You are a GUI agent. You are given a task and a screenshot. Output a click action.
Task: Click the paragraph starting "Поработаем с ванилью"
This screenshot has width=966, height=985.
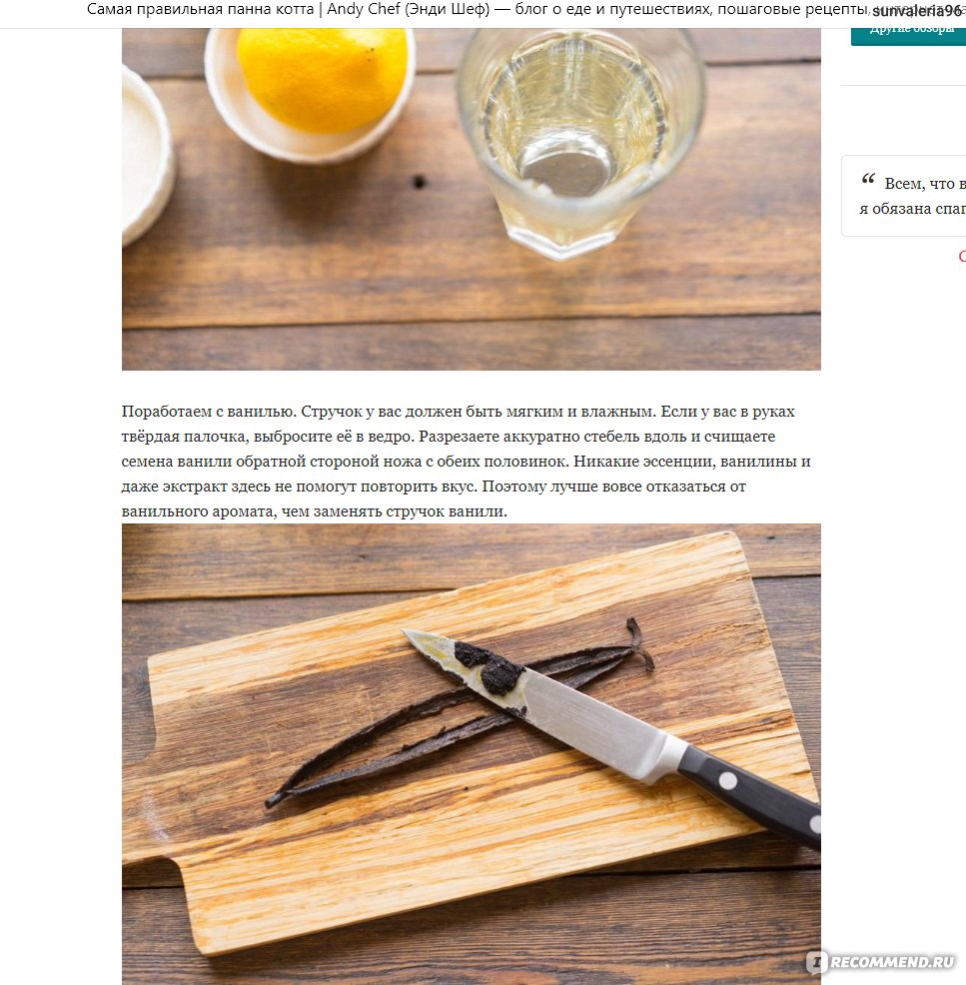pos(467,462)
